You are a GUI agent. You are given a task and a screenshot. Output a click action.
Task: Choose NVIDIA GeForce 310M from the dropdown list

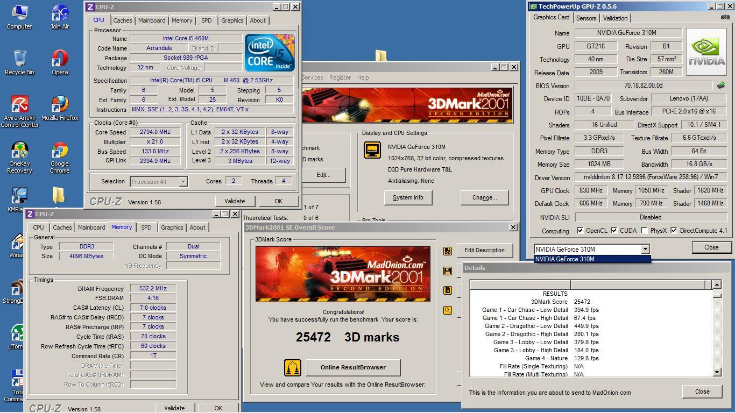click(592, 259)
